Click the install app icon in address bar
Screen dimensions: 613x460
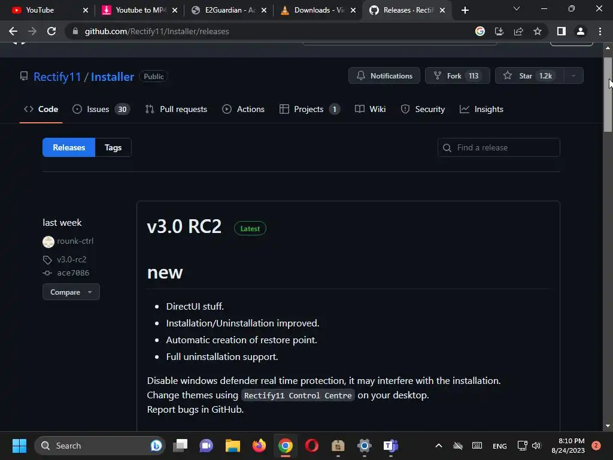point(499,31)
